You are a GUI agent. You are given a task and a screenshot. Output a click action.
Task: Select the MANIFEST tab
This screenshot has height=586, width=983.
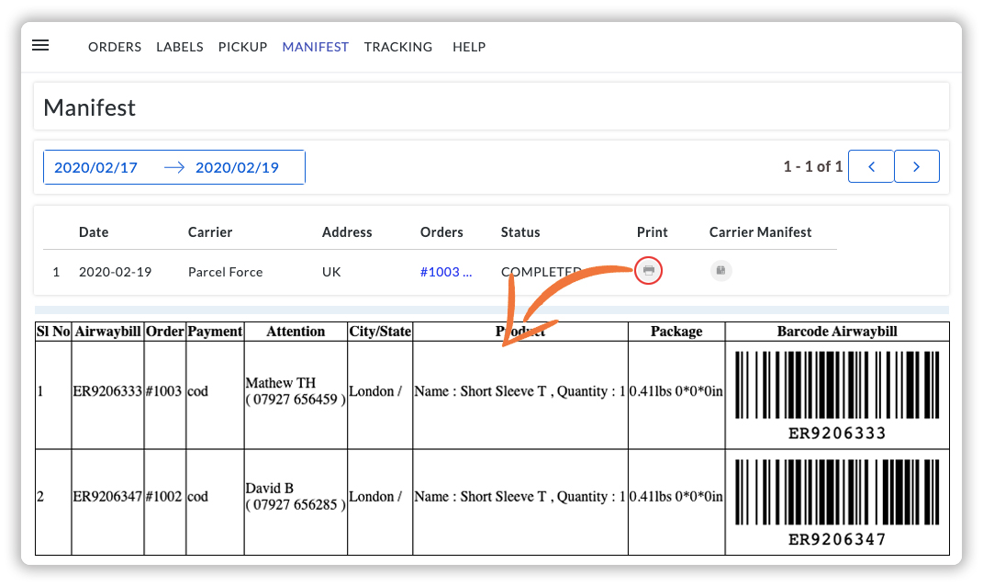tap(315, 47)
